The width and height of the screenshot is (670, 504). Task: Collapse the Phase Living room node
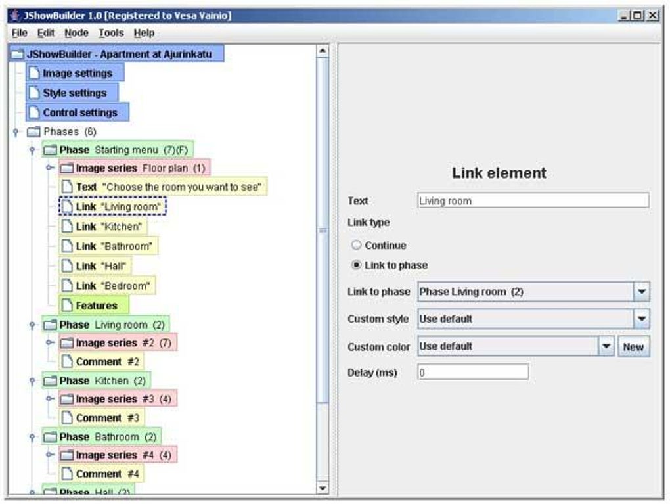[x=32, y=325]
